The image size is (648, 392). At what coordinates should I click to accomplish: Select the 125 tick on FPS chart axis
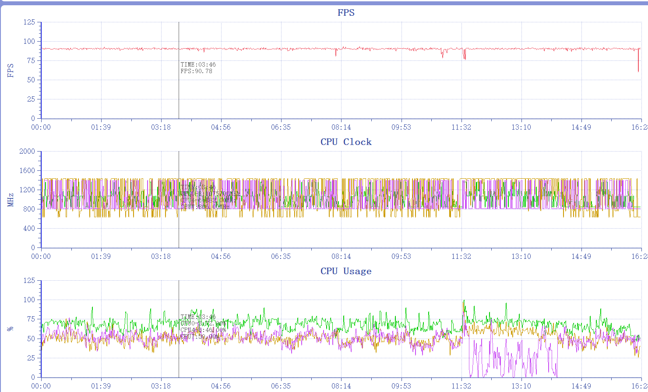click(x=29, y=22)
